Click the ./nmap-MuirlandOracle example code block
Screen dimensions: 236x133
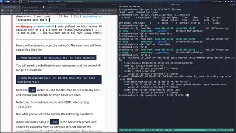pyautogui.click(x=59, y=80)
